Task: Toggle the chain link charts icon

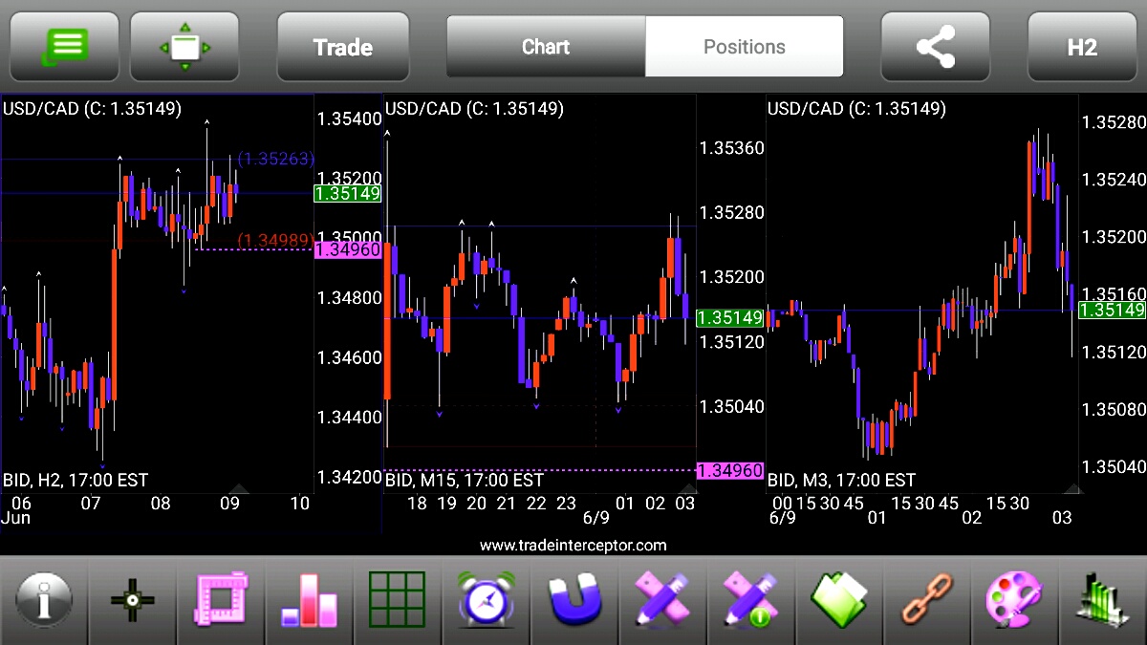Action: pyautogui.click(x=927, y=600)
